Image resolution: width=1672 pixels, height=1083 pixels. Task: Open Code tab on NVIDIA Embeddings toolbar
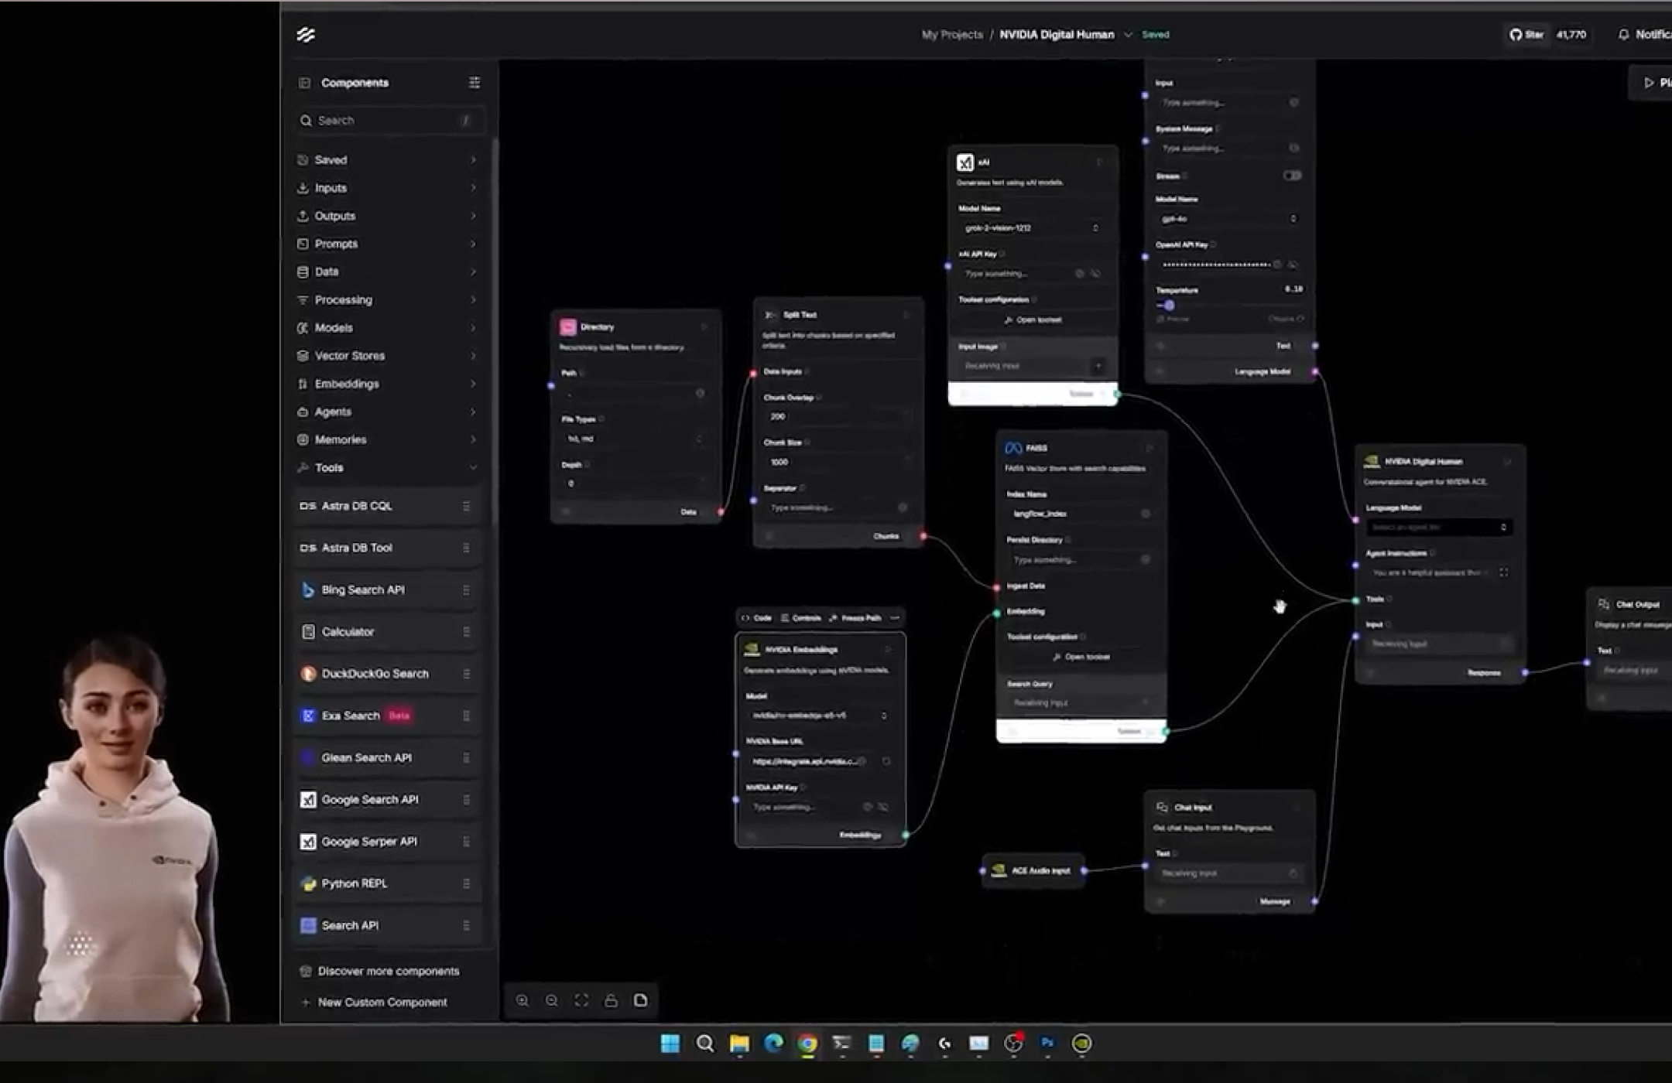pyautogui.click(x=756, y=618)
